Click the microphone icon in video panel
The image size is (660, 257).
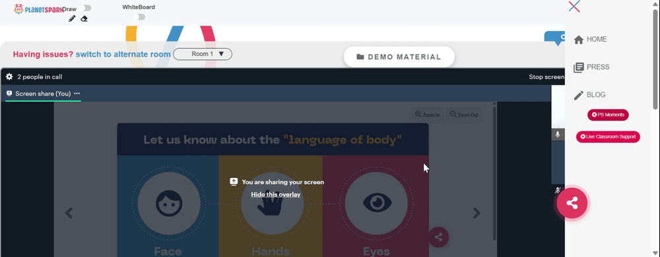click(558, 134)
